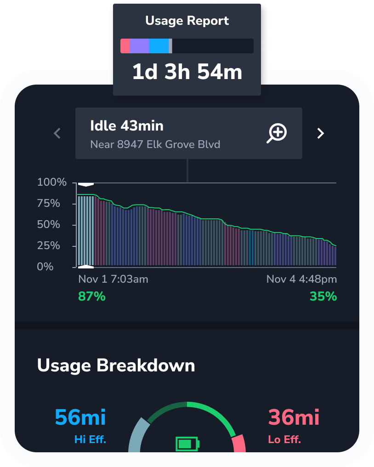Open the Idle 43min location card
This screenshot has height=467, width=374.
188,133
